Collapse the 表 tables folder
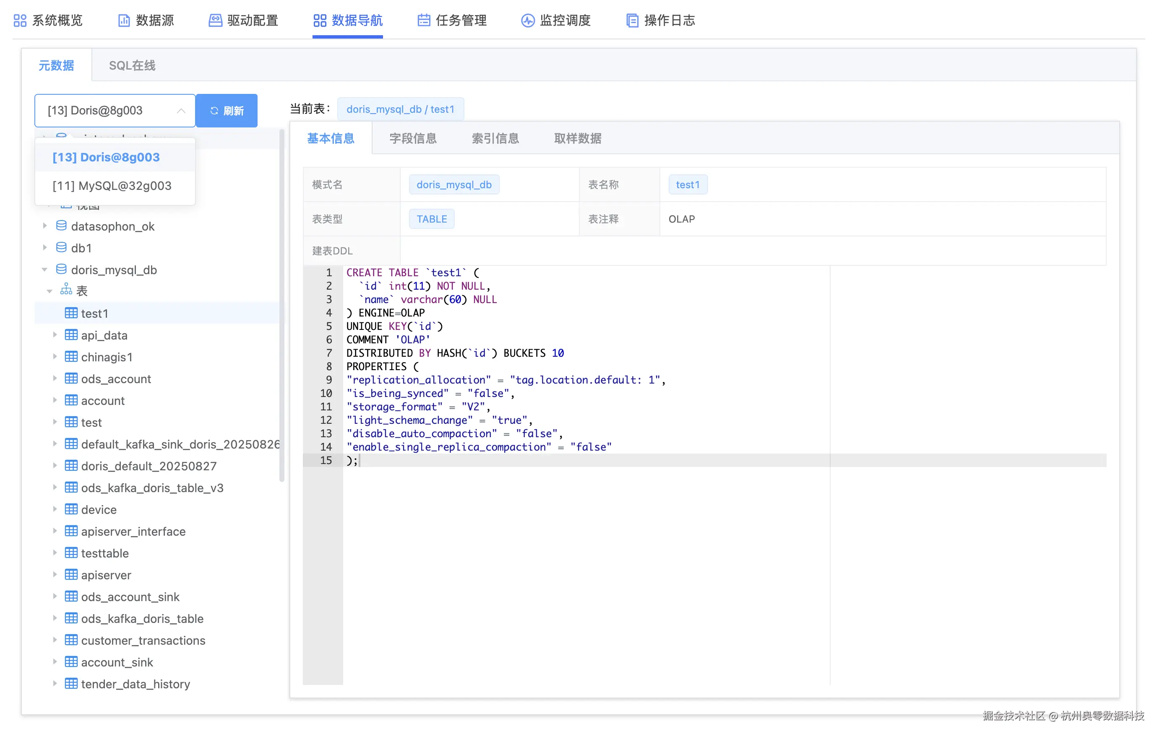This screenshot has width=1162, height=739. point(49,290)
